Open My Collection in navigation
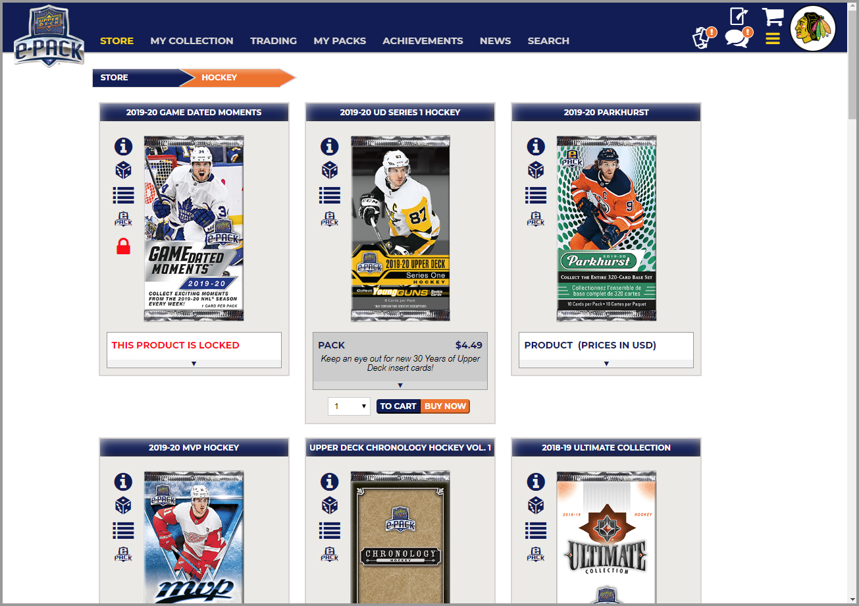 click(x=192, y=41)
